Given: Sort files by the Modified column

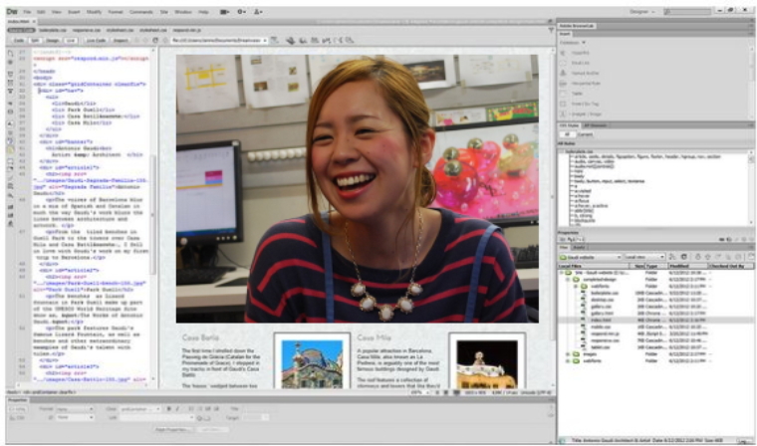Looking at the screenshot, I should tap(687, 266).
